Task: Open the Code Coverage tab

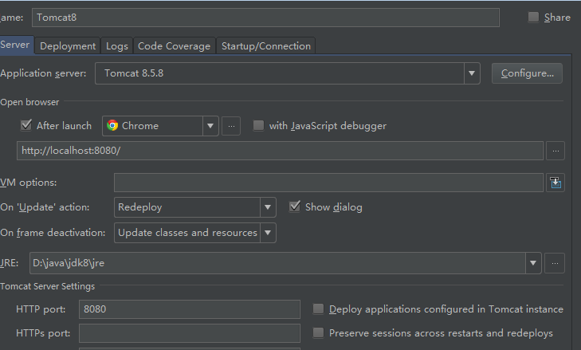Action: 175,46
